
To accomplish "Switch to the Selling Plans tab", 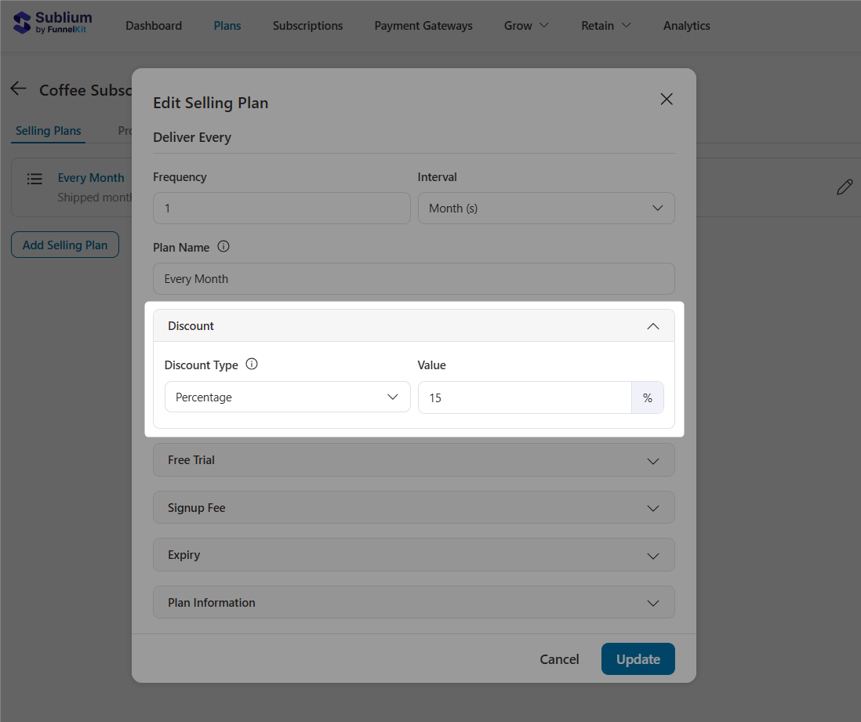I will [x=48, y=130].
